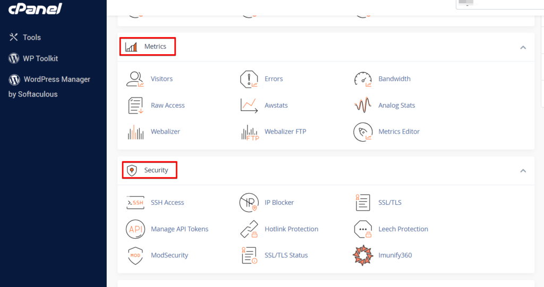The width and height of the screenshot is (544, 287).
Task: Click the ModSecurity shield icon
Action: (135, 256)
